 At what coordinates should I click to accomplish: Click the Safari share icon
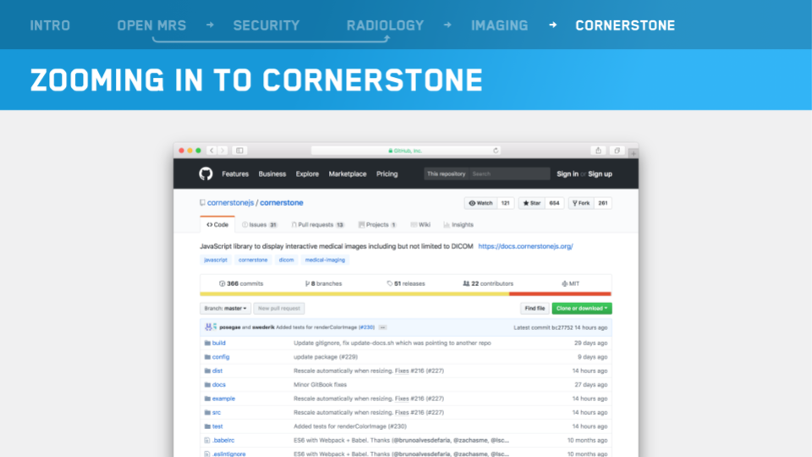click(x=598, y=151)
